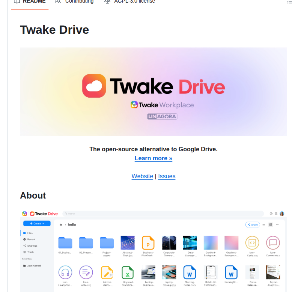The width and height of the screenshot is (292, 292).
Task: Open the README tab
Action: coord(30,2)
